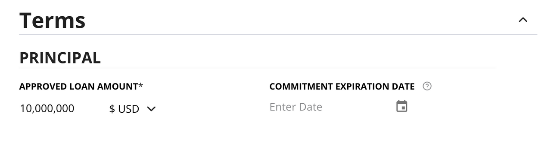Click the Terms section heading
560x159 pixels.
pyautogui.click(x=52, y=20)
